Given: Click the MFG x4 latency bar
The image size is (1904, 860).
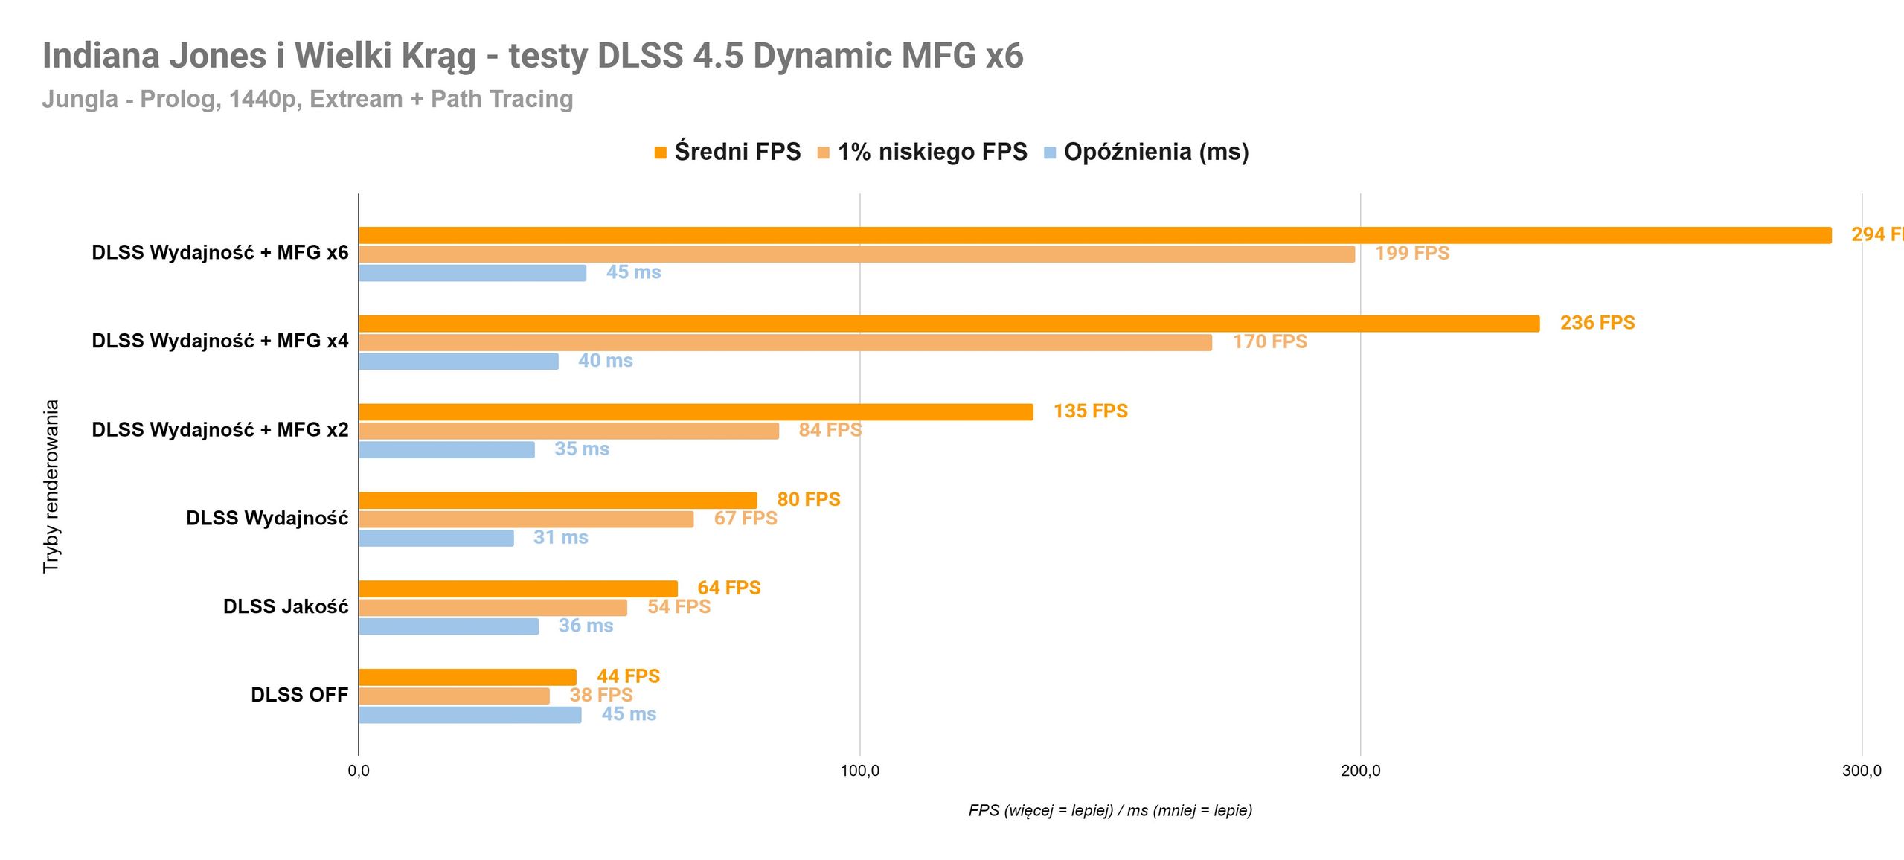Looking at the screenshot, I should coord(459,362).
